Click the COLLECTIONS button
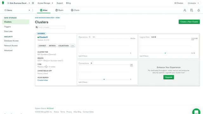The width and height of the screenshot is (203, 114). tap(63, 46)
